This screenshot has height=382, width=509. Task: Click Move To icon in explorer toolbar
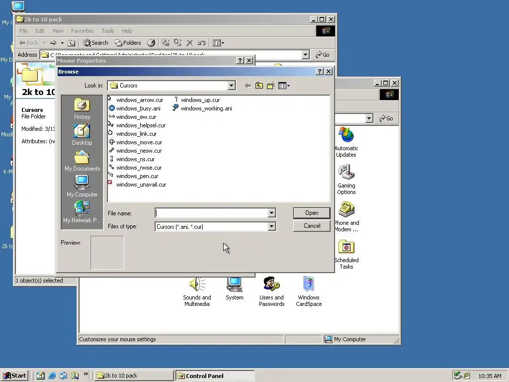pos(166,43)
